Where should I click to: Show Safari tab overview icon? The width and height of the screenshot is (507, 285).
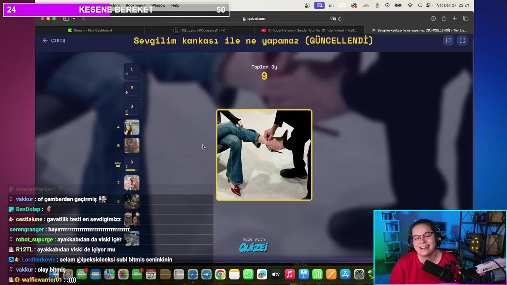pyautogui.click(x=466, y=19)
